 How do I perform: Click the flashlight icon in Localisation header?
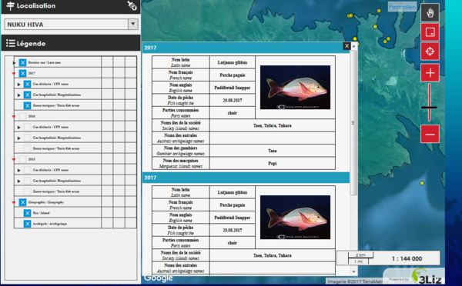(132, 5)
